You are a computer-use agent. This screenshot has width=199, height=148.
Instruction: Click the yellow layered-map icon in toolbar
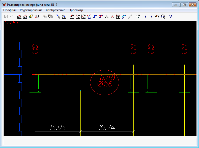31,17
